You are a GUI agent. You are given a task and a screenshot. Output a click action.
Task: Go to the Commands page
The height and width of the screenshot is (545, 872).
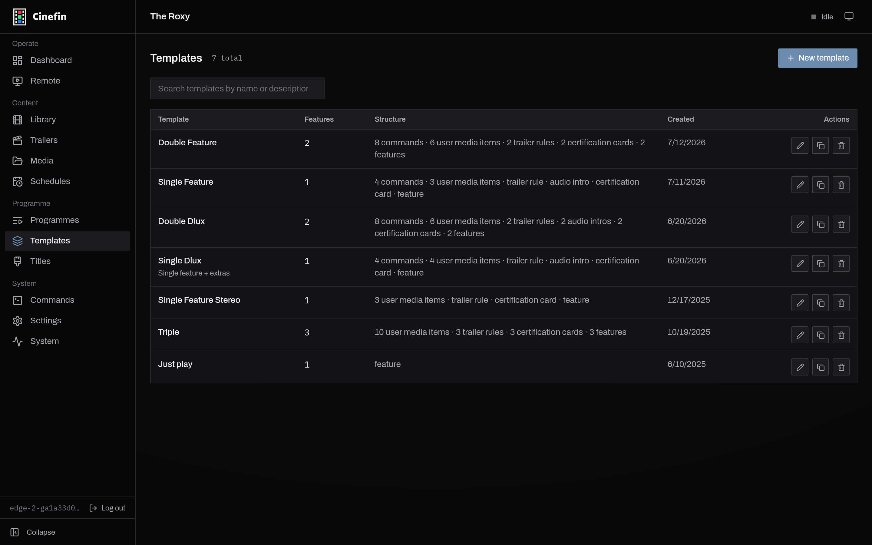(68, 300)
